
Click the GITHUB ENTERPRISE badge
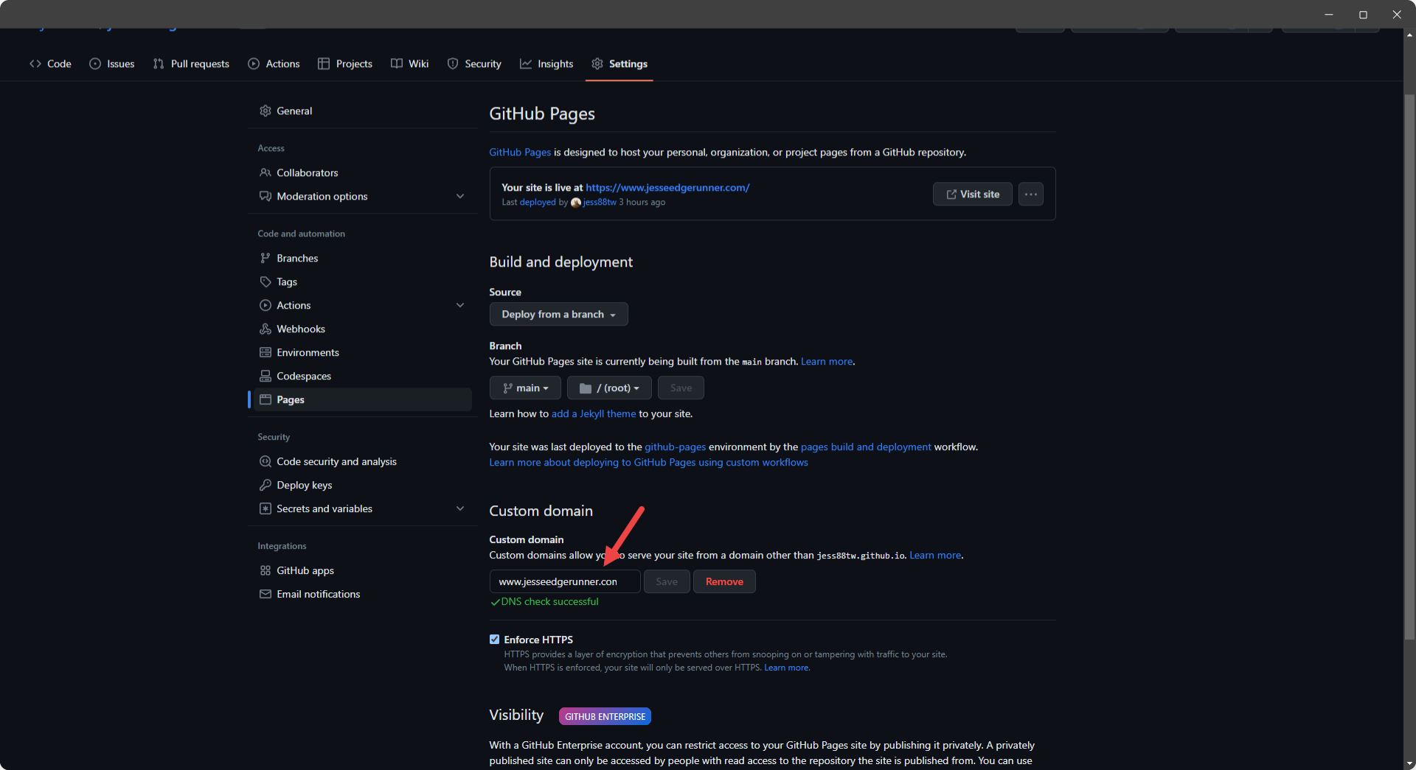pos(605,716)
